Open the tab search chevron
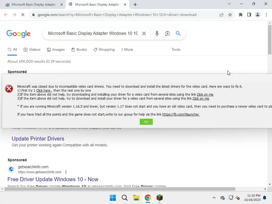Viewport: 272px width, 204px height. [x=229, y=4]
